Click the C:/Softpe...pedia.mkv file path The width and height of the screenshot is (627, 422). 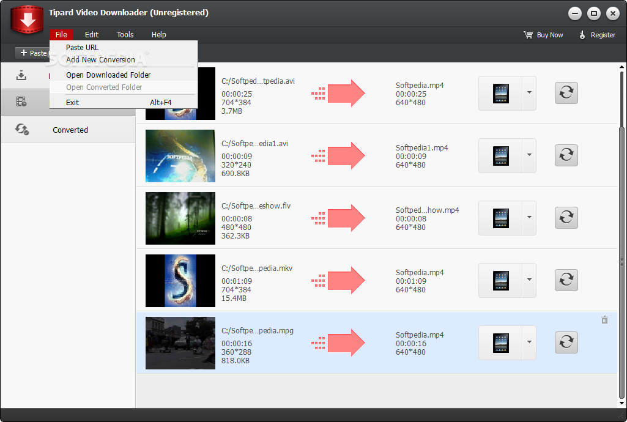click(257, 268)
